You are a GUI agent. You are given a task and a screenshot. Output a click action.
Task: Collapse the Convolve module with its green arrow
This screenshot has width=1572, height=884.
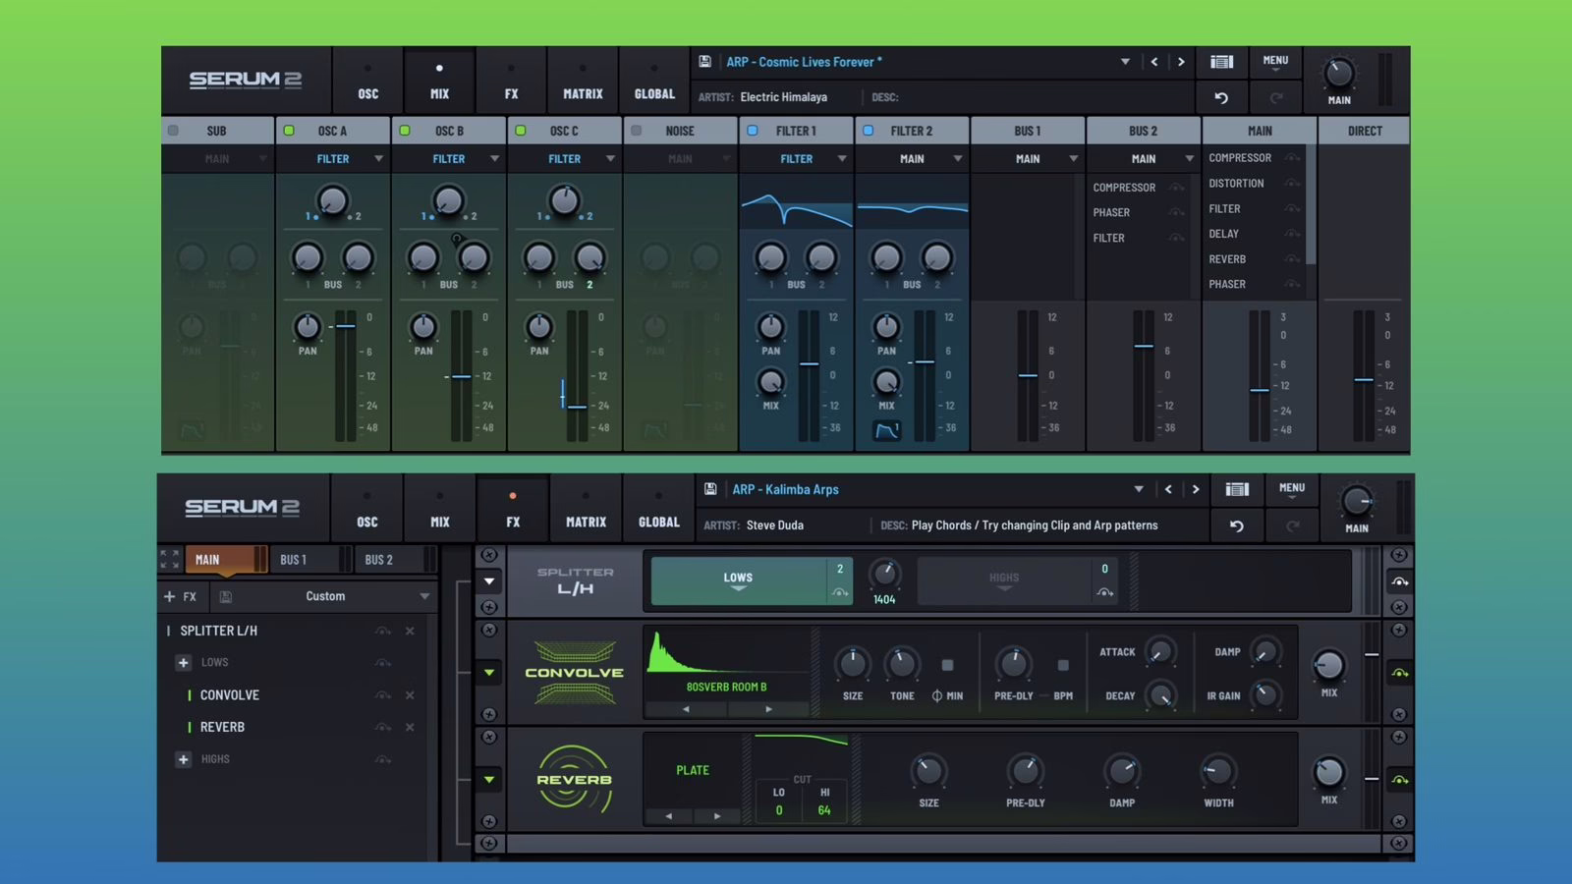pyautogui.click(x=489, y=673)
